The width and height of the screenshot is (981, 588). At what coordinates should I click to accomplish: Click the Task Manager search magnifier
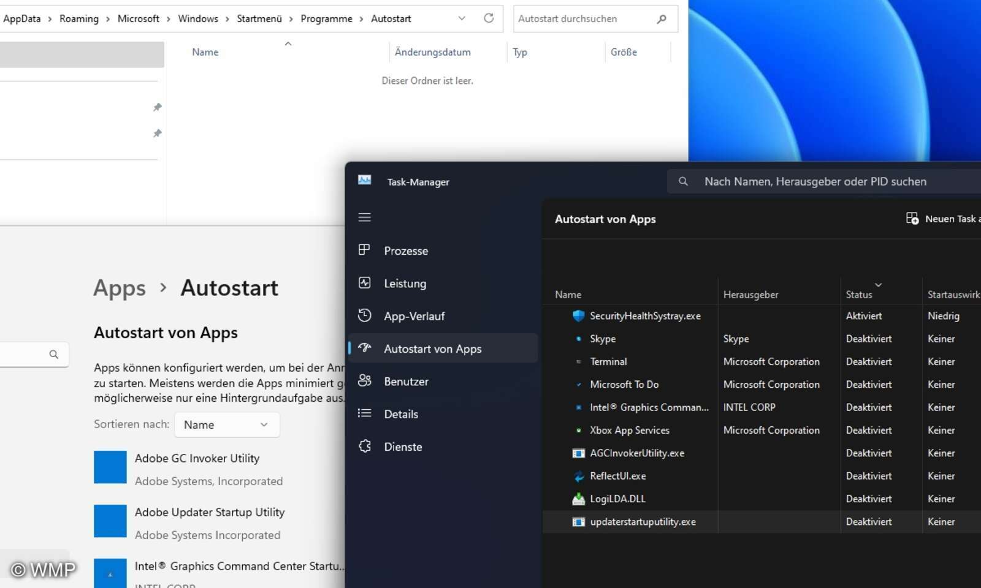683,181
